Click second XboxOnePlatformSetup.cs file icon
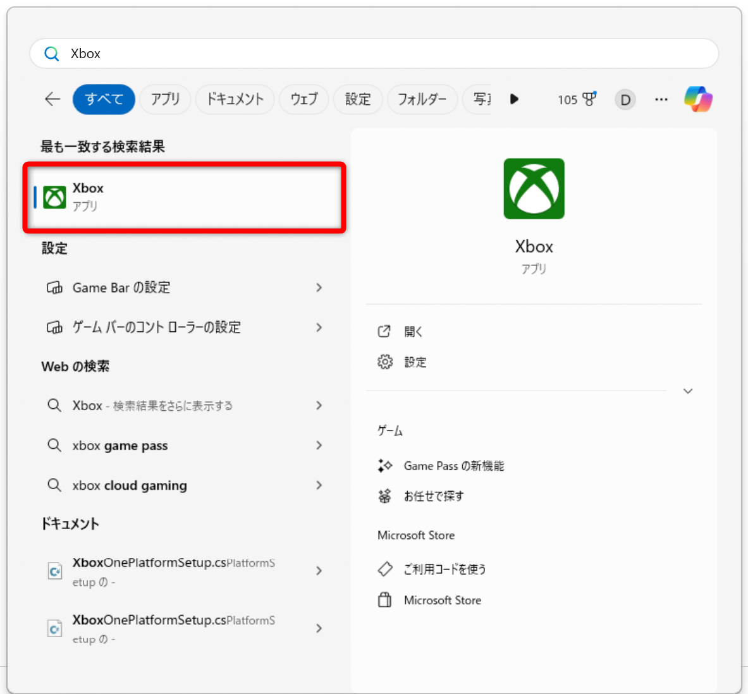Viewport: 748px width, 694px height. pos(55,628)
